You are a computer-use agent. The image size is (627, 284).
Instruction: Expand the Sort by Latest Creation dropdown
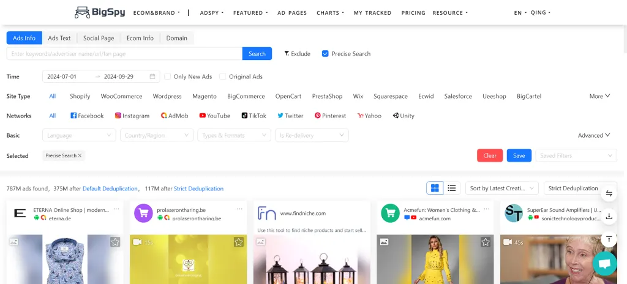[501, 188]
